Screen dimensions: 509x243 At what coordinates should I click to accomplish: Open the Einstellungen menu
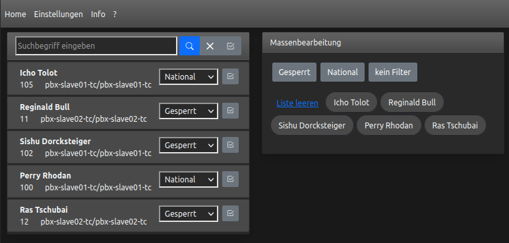[x=59, y=14]
